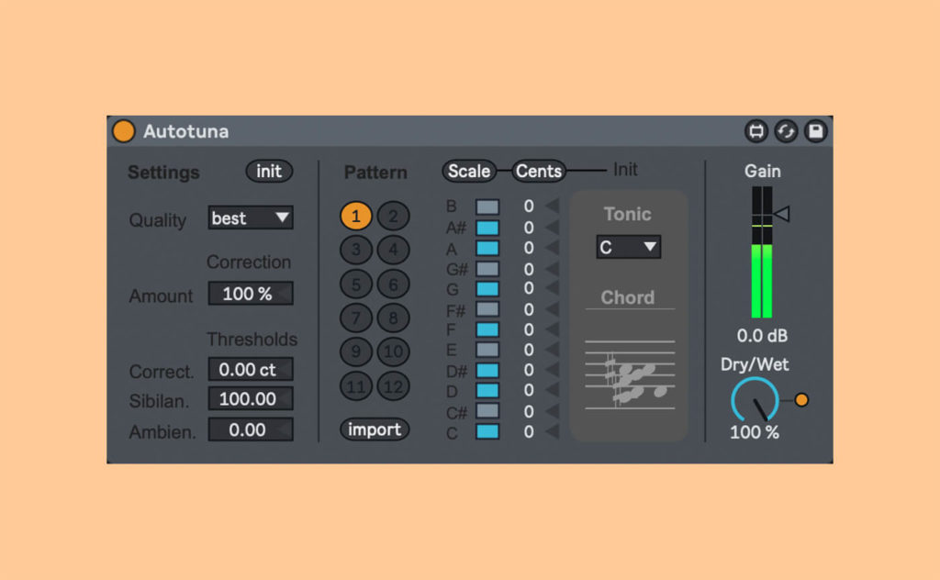Click the 0.0 dB gain value
940x580 pixels.
[x=762, y=336]
